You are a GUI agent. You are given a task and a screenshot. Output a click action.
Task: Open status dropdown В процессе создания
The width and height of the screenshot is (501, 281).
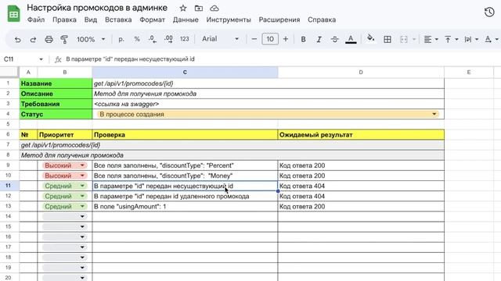pyautogui.click(x=268, y=114)
